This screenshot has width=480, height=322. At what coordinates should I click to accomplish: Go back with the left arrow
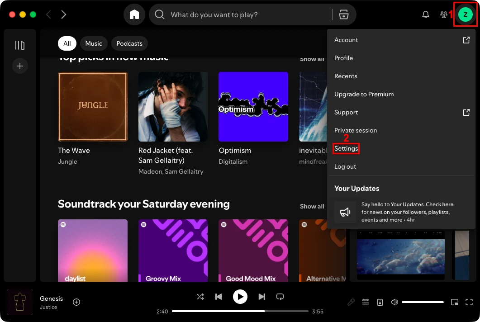[x=48, y=14]
